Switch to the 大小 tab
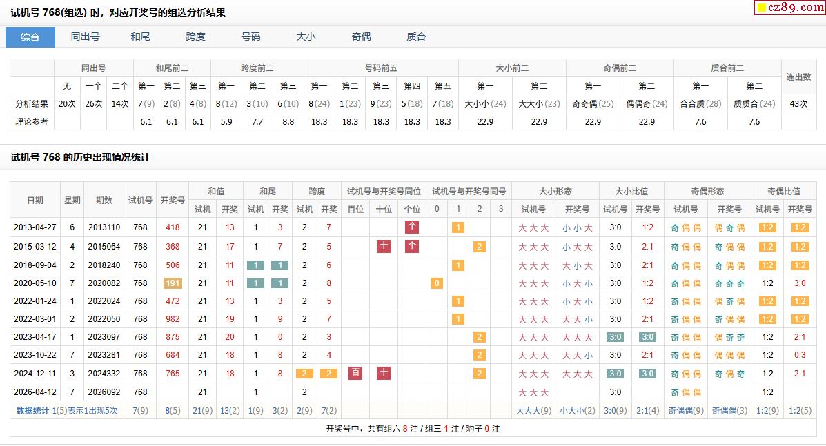826x446 pixels. pyautogui.click(x=306, y=37)
